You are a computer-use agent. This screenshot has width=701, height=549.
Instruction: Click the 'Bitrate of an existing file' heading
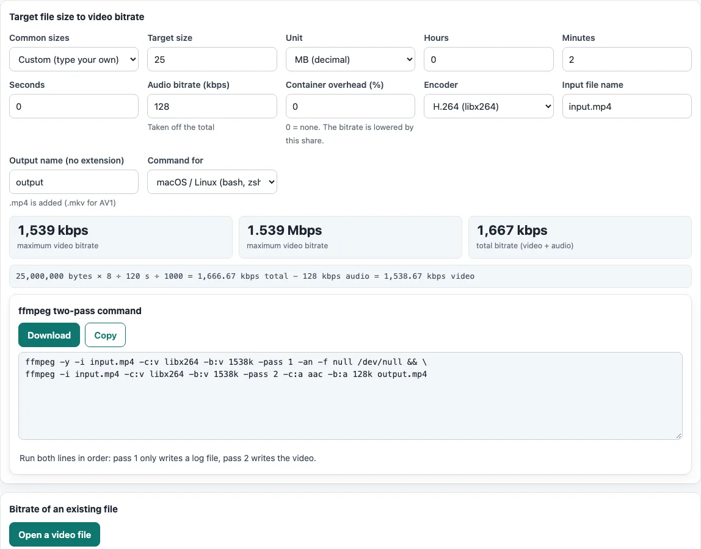coord(64,509)
